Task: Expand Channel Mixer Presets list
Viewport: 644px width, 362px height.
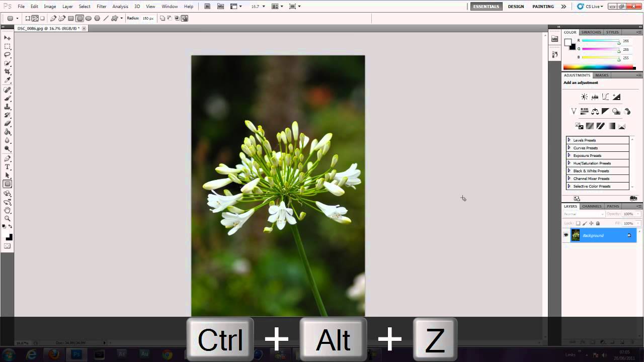Action: click(x=569, y=178)
